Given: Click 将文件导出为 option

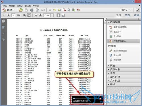Looking at the screenshot, I should pyautogui.click(x=124, y=41).
